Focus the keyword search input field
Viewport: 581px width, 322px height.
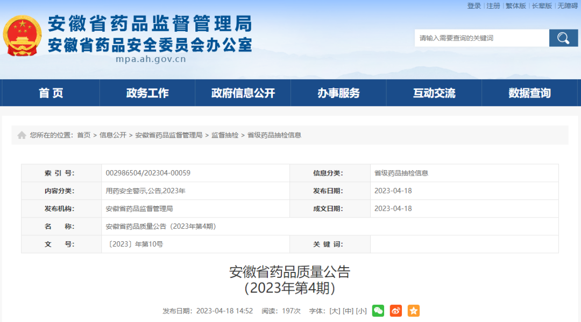(481, 38)
